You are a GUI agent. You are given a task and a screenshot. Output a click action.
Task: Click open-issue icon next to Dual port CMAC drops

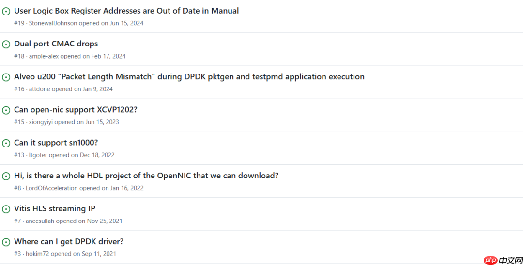[x=6, y=44]
